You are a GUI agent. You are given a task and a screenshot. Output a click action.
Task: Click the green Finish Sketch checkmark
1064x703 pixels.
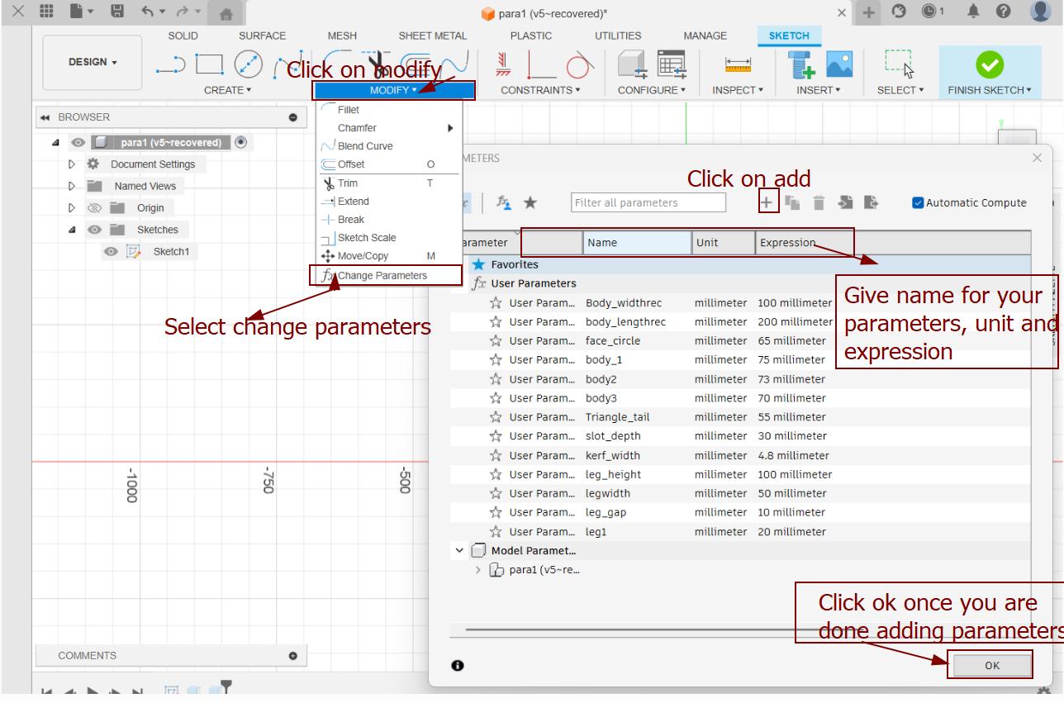point(990,65)
